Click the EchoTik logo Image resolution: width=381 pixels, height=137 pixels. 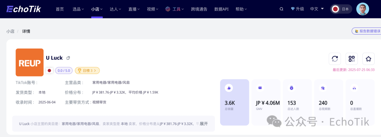[x=24, y=9]
